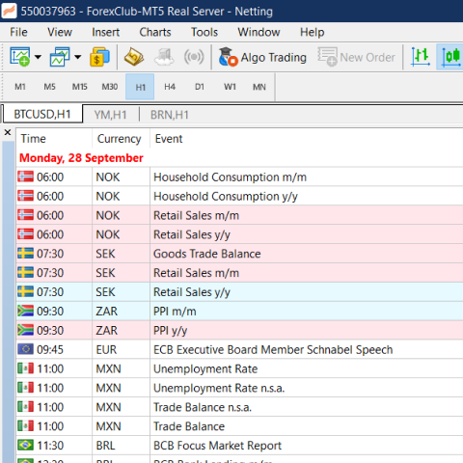This screenshot has width=463, height=463.
Task: Select the bar chart type icon
Action: click(x=421, y=57)
